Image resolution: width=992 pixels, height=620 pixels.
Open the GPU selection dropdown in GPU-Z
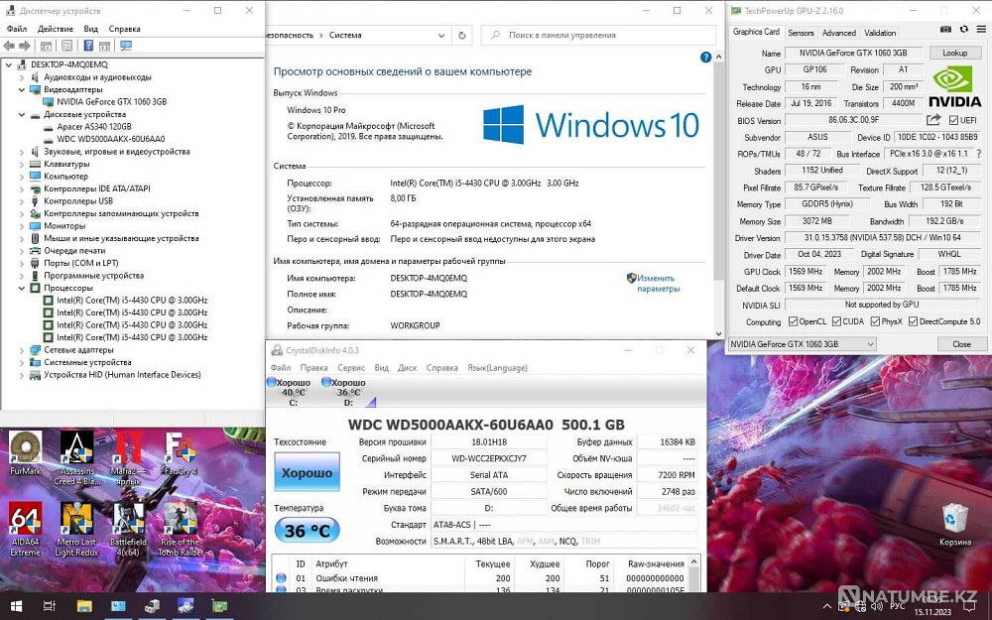pos(802,344)
